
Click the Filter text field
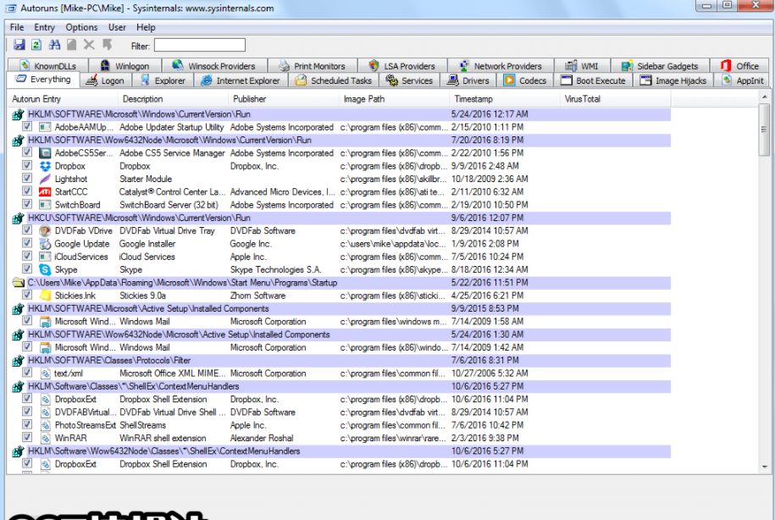tap(199, 45)
